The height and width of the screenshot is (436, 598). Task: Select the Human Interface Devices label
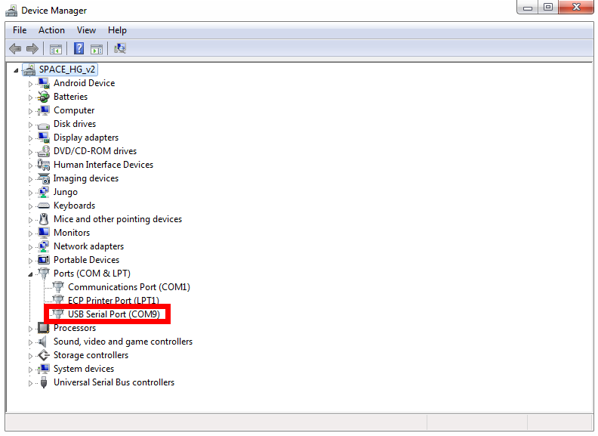[103, 165]
